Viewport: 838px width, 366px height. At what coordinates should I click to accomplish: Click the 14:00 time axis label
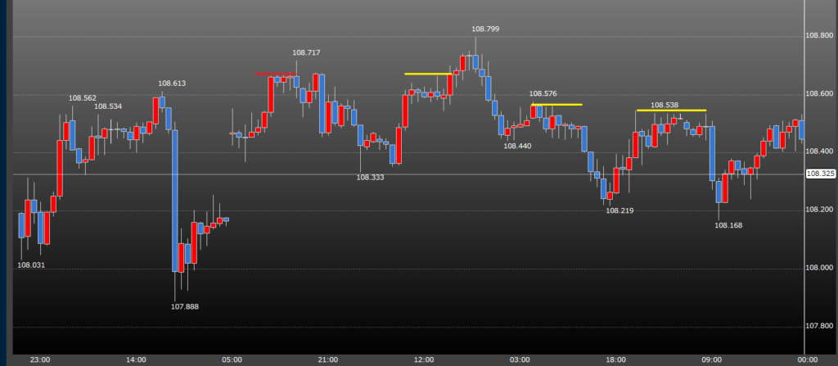click(x=136, y=359)
